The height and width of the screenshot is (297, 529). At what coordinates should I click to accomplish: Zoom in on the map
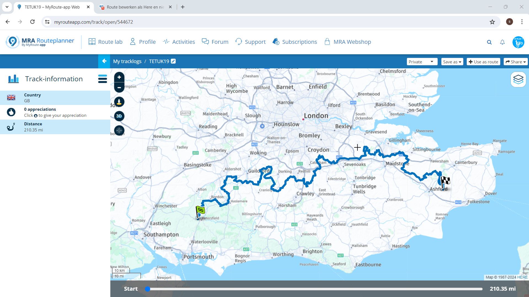click(x=119, y=77)
